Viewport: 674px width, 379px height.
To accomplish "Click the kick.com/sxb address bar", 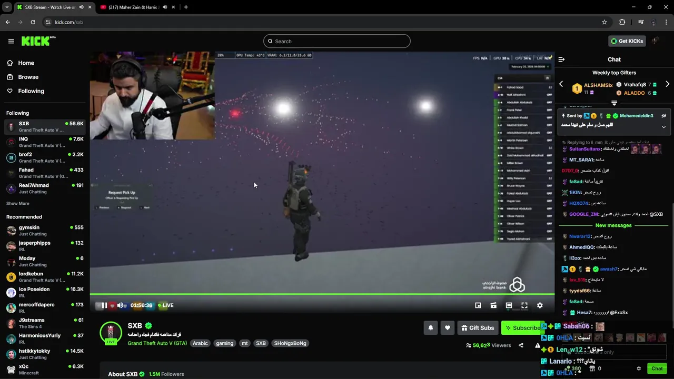I will pyautogui.click(x=326, y=22).
